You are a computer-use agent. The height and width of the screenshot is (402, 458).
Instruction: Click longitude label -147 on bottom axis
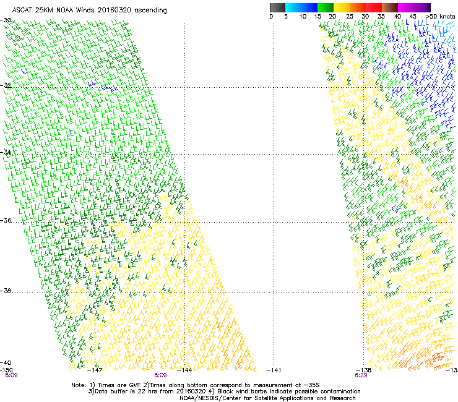[x=95, y=370]
